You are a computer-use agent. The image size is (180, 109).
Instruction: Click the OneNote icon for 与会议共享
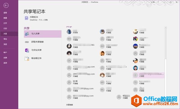[27, 50]
